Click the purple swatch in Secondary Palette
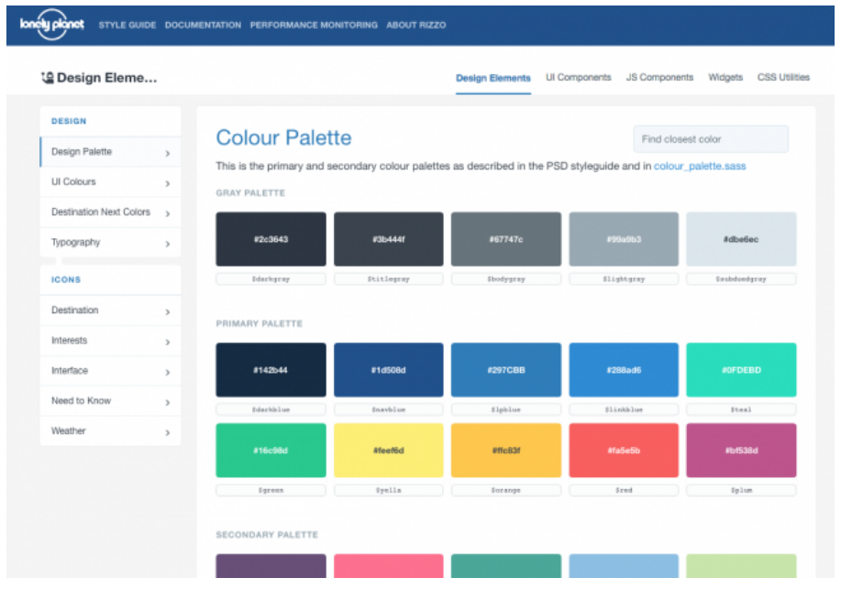This screenshot has height=589, width=841. pyautogui.click(x=271, y=566)
